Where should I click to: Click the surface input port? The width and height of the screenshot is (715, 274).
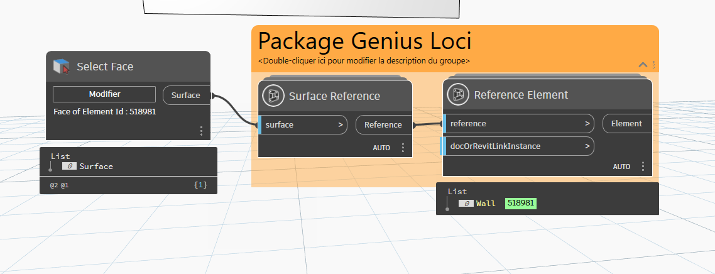pos(303,125)
